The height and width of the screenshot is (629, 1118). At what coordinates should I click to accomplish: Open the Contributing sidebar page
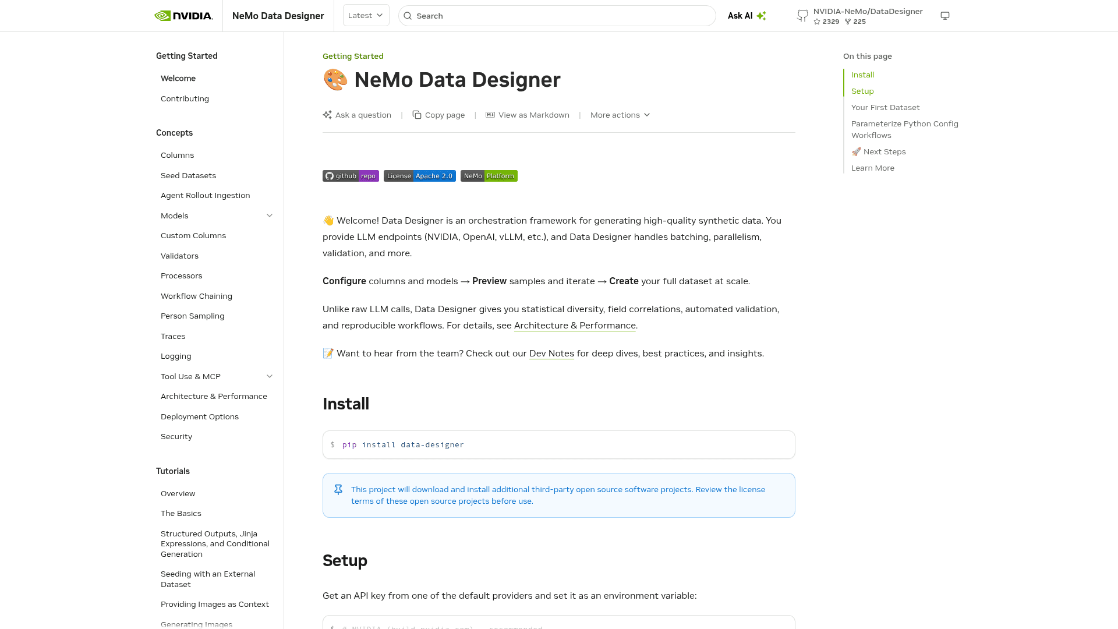[x=185, y=98]
